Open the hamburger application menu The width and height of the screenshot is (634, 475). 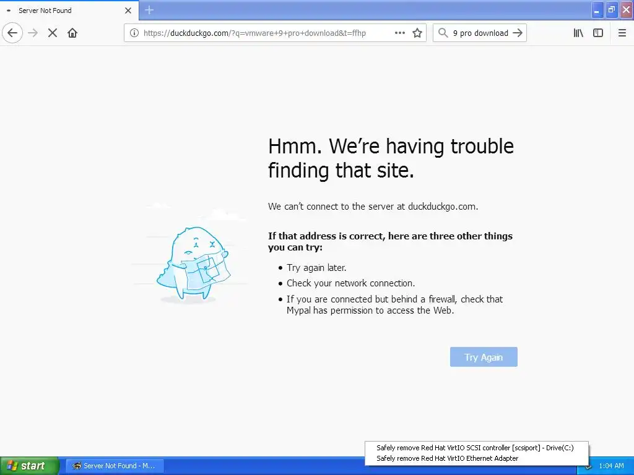click(x=622, y=33)
